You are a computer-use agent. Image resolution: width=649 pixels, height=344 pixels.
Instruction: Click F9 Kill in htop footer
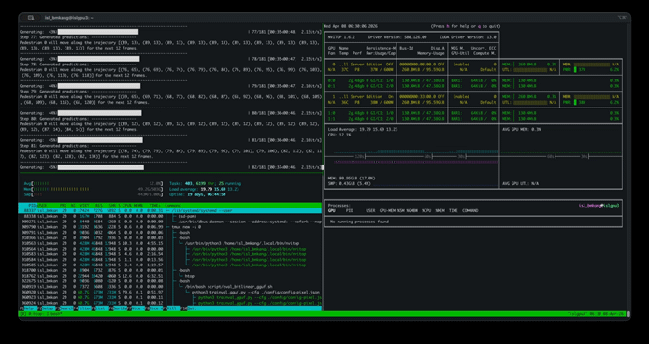[172, 308]
